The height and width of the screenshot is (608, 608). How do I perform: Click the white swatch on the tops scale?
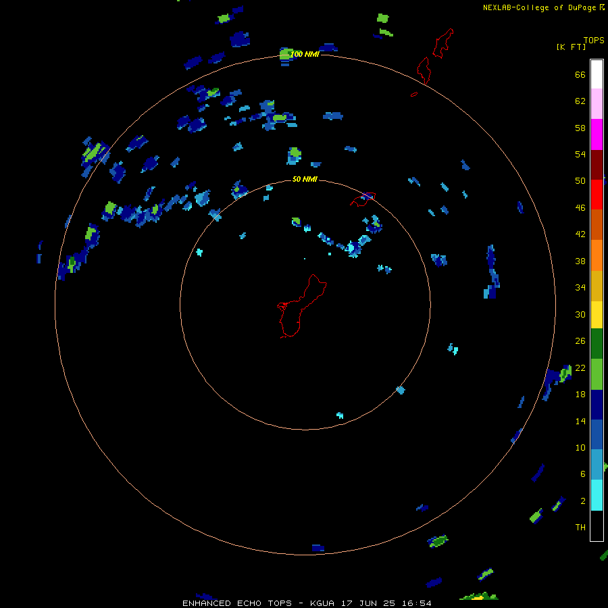597,74
